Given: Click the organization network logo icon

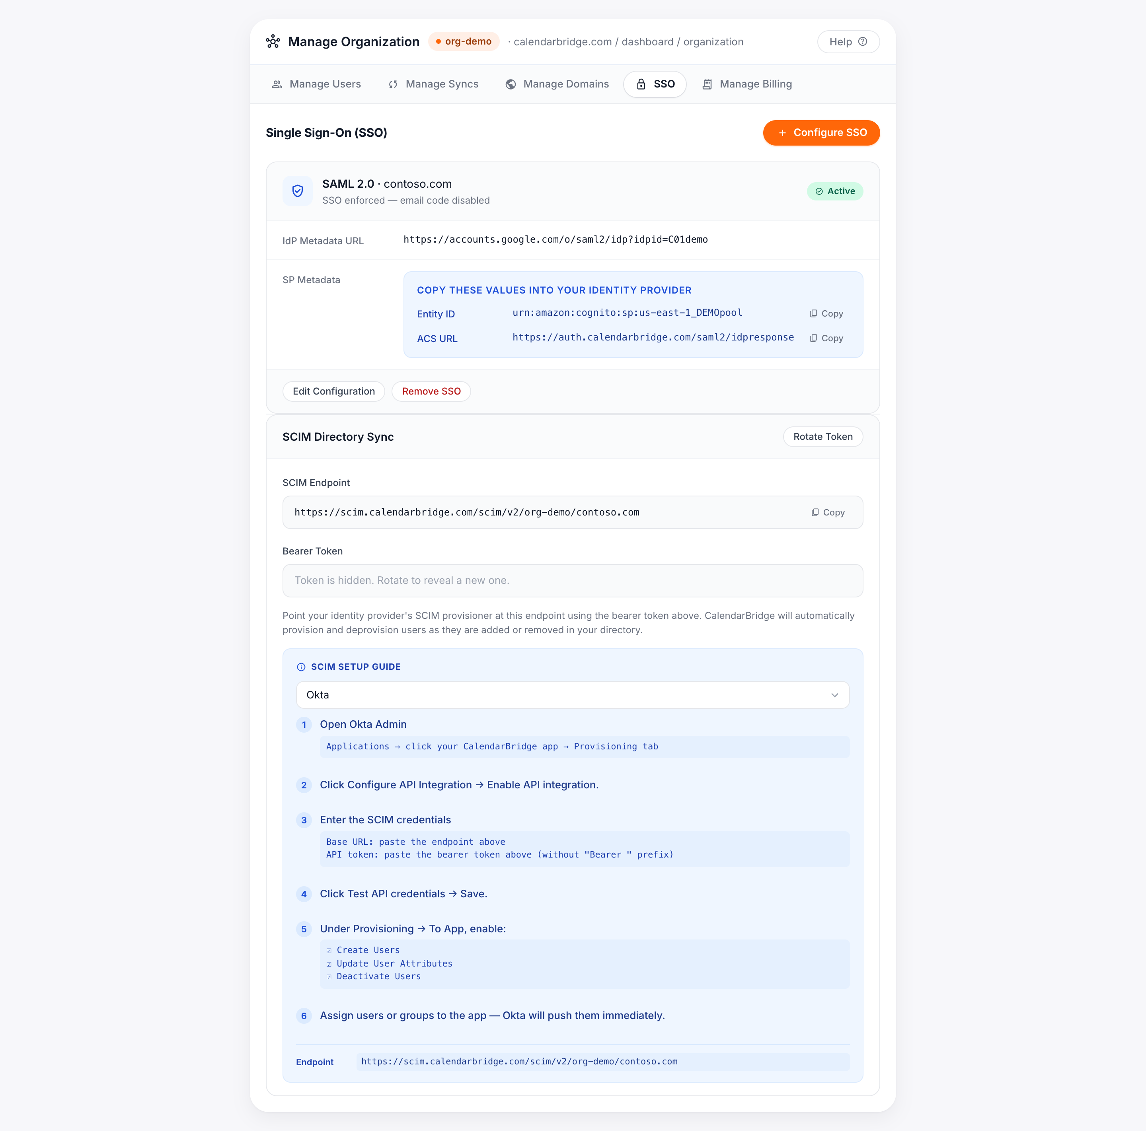Looking at the screenshot, I should pyautogui.click(x=273, y=41).
